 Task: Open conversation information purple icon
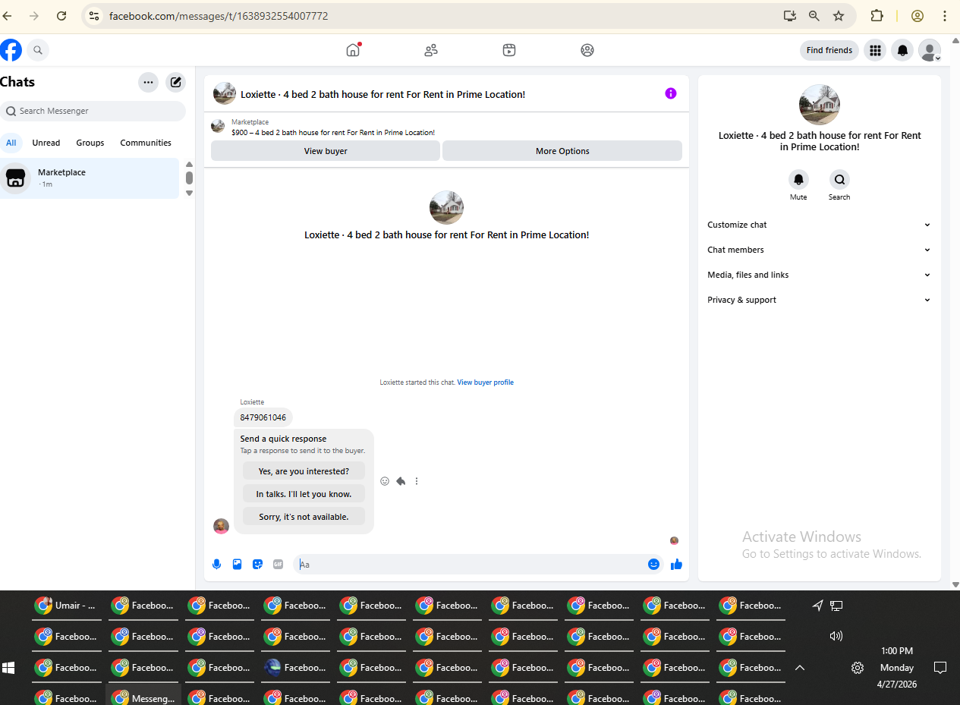(671, 93)
